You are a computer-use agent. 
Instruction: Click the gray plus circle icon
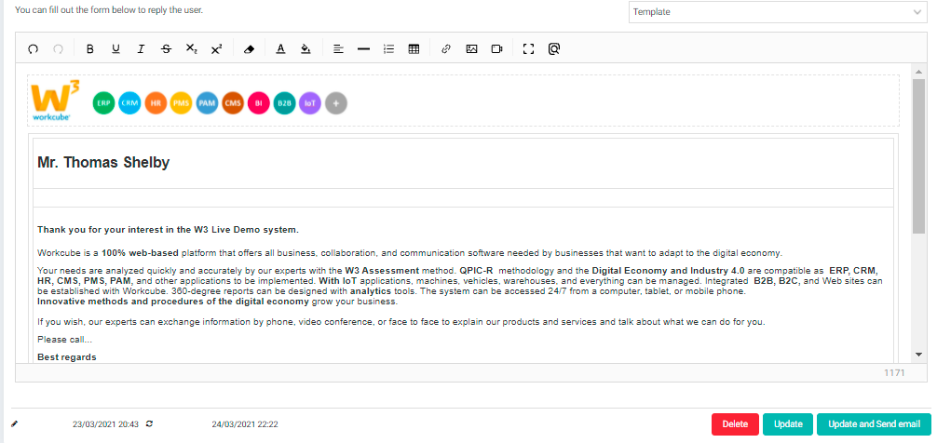click(336, 103)
